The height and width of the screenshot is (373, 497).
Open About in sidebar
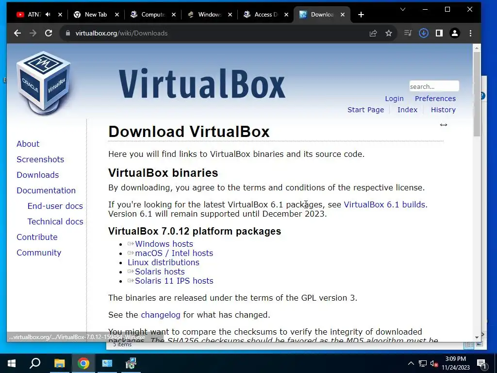click(28, 144)
